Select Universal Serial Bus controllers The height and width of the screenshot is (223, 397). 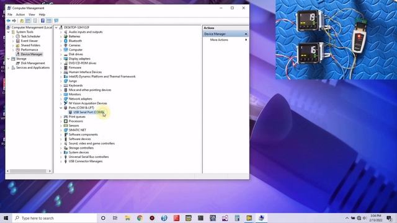(x=89, y=157)
